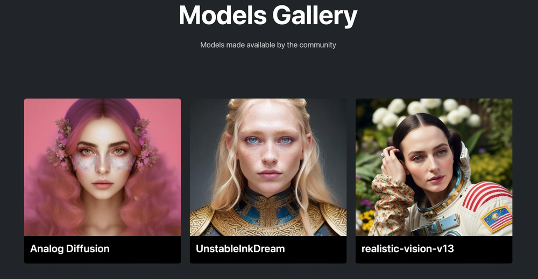Screen dimensions: 538x279
Task: Click the blonde woman's blue eyes
Action: (x=268, y=141)
